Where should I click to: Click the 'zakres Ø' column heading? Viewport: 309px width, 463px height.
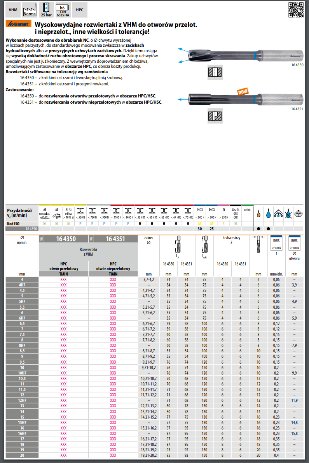(148, 240)
